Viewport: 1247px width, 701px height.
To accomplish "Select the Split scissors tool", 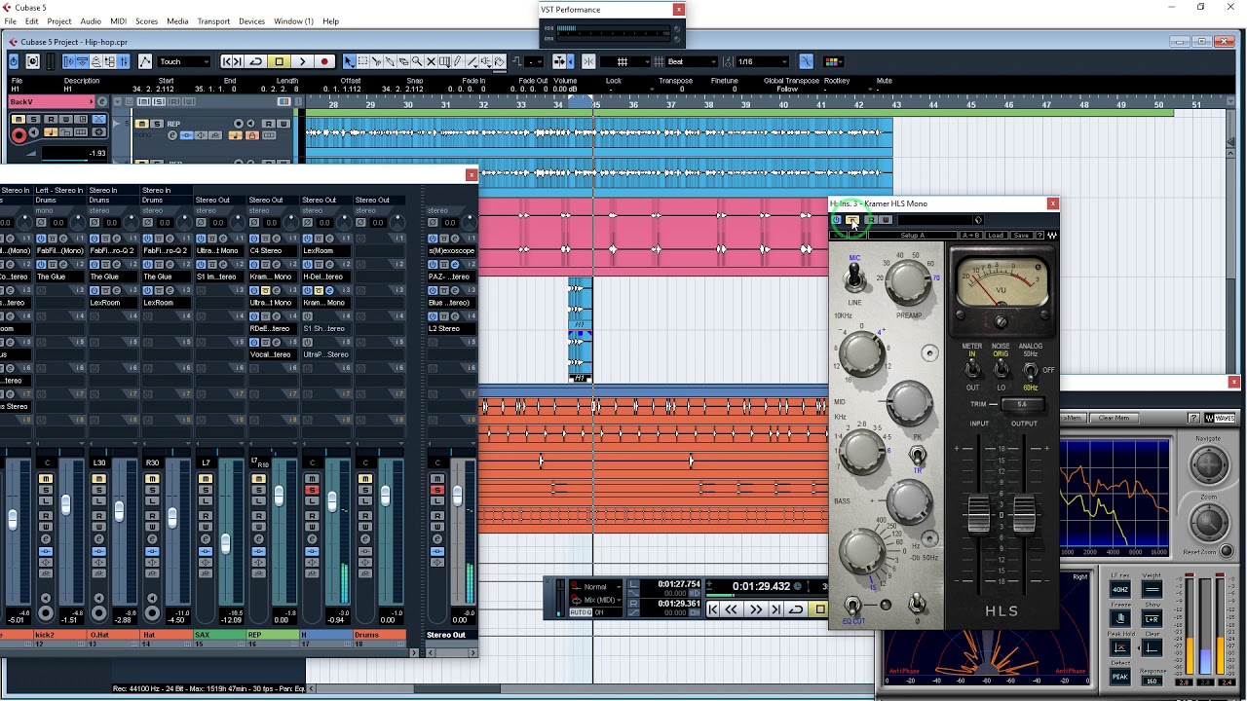I will click(x=376, y=61).
